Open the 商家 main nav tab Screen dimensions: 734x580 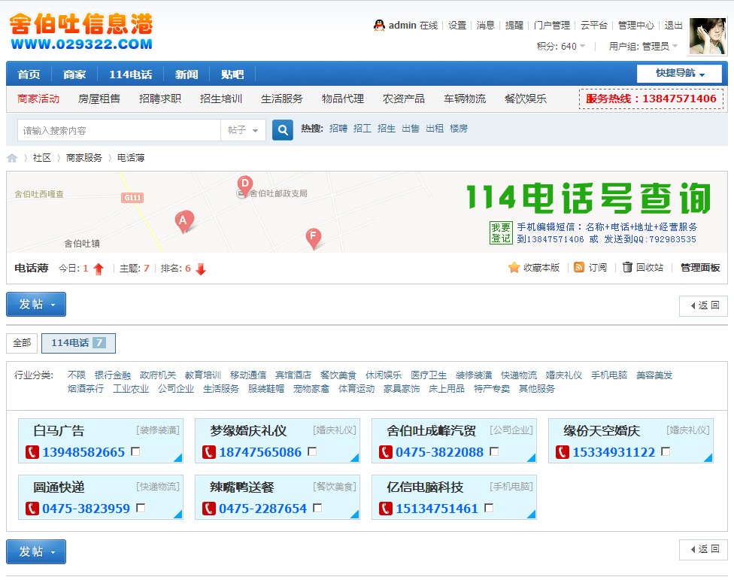74,74
